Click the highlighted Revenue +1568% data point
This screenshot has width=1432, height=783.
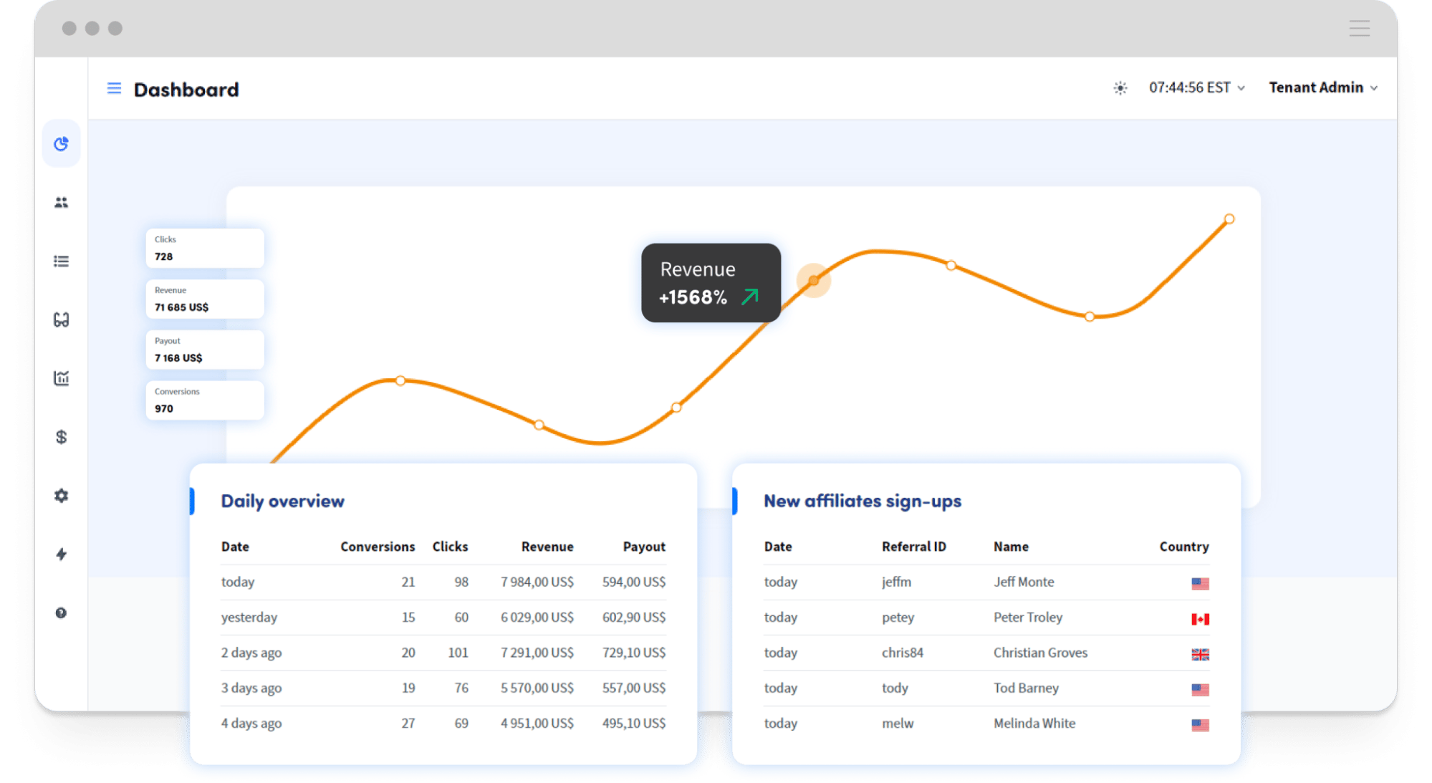[x=814, y=282]
